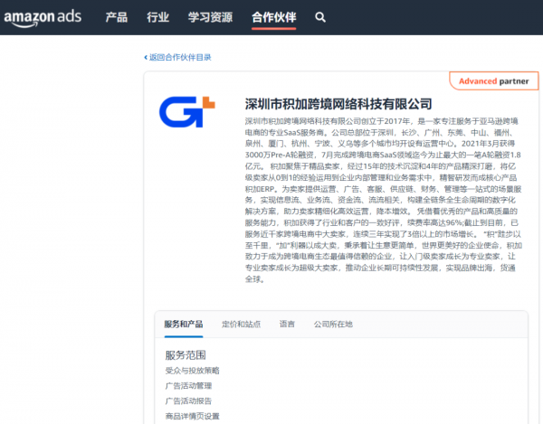Open the search magnifier icon
The image size is (543, 424).
pyautogui.click(x=320, y=17)
